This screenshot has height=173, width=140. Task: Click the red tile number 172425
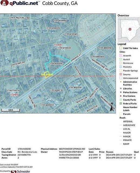click(x=14, y=95)
